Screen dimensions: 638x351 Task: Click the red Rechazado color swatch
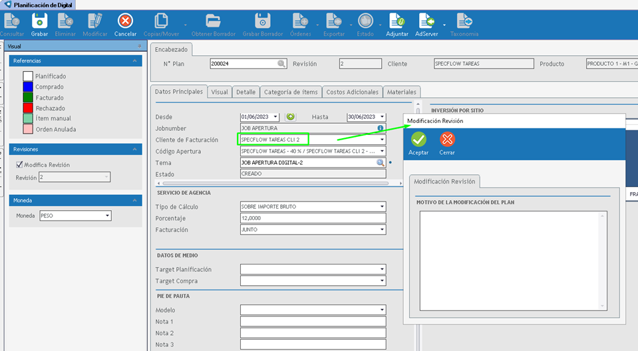[x=28, y=108]
